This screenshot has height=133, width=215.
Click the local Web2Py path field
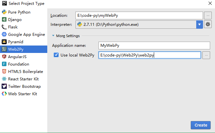point(150,55)
